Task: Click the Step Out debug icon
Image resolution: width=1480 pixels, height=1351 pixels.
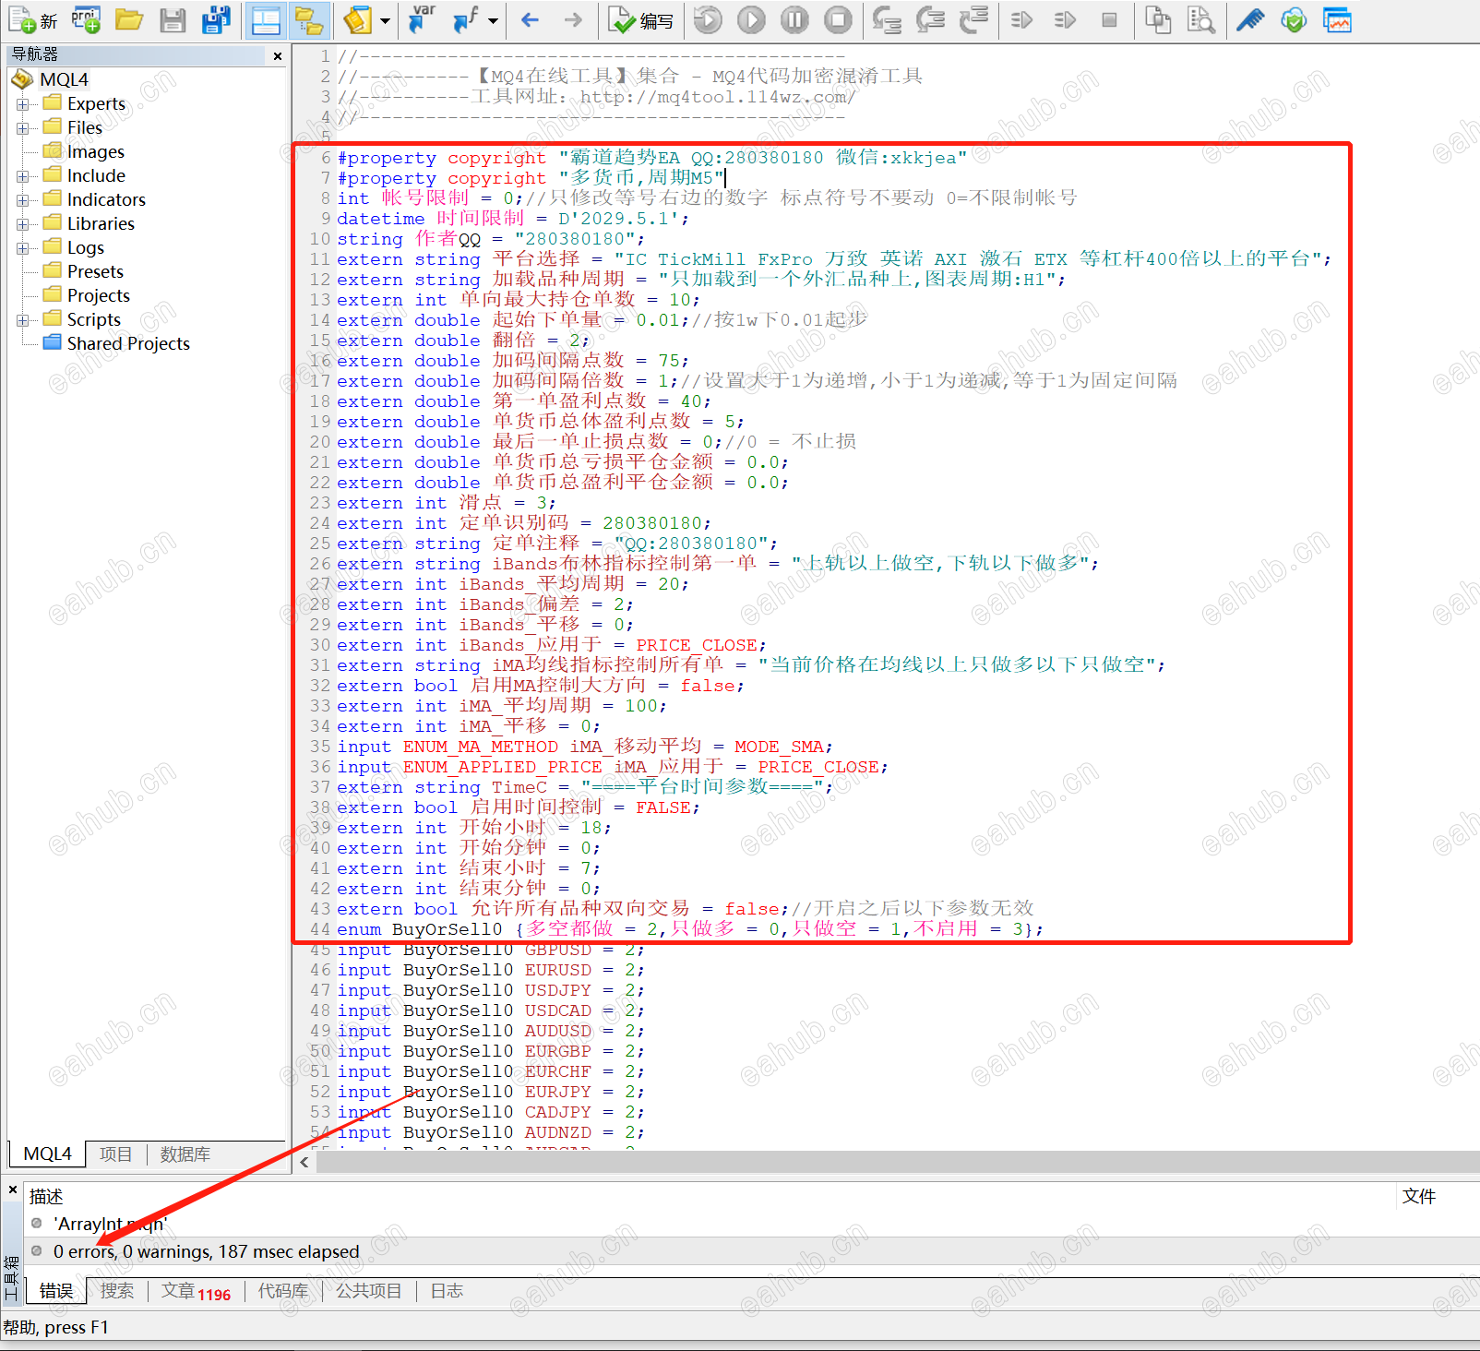Action: coord(973,20)
